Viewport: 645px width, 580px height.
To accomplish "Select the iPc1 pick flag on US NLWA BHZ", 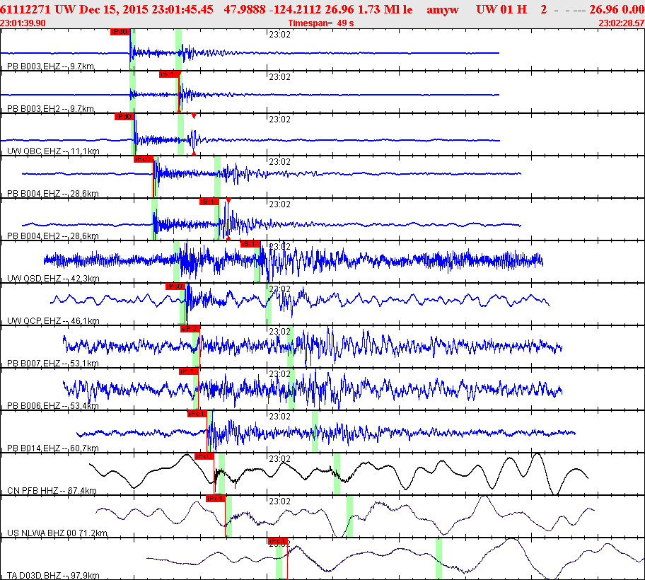I will point(216,499).
